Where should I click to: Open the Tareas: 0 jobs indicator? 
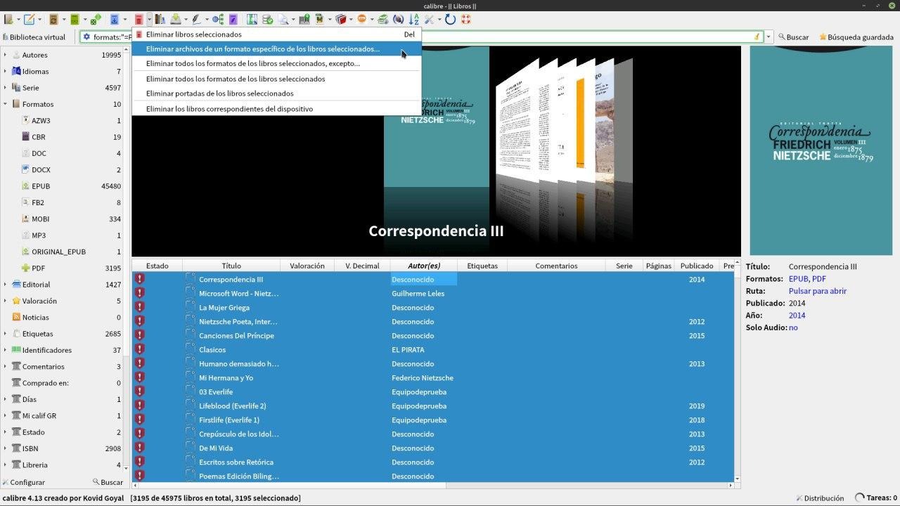(x=875, y=498)
